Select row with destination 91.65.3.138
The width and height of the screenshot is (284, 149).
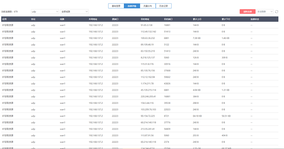pos(140,25)
